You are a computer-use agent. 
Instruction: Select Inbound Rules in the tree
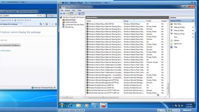point(71,20)
